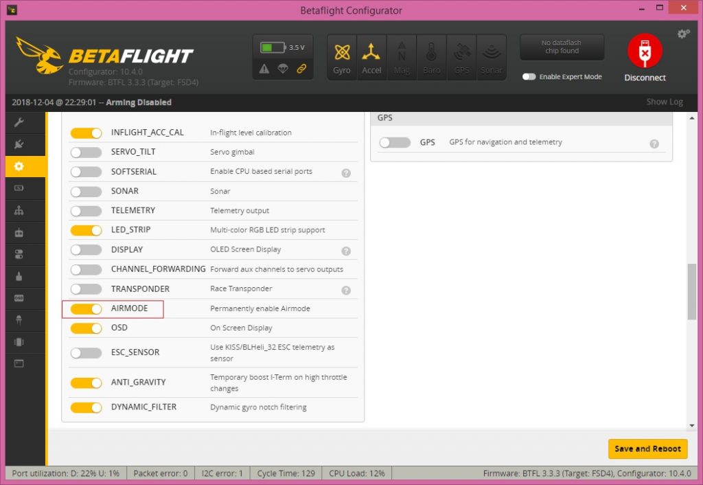Screen dimensions: 703x485
Task: Click the I2C error: 1 status
Action: 222,473
